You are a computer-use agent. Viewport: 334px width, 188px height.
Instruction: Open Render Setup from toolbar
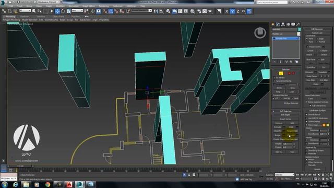pyautogui.click(x=199, y=11)
